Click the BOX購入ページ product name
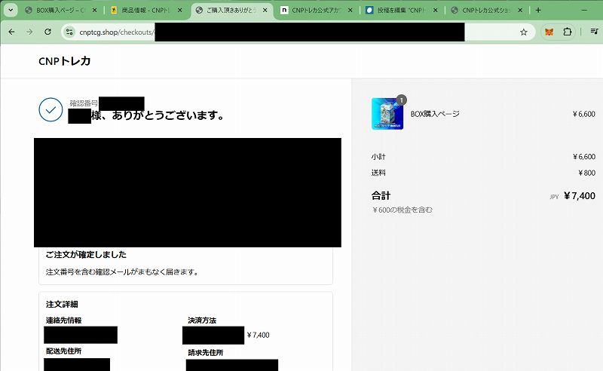 [435, 114]
